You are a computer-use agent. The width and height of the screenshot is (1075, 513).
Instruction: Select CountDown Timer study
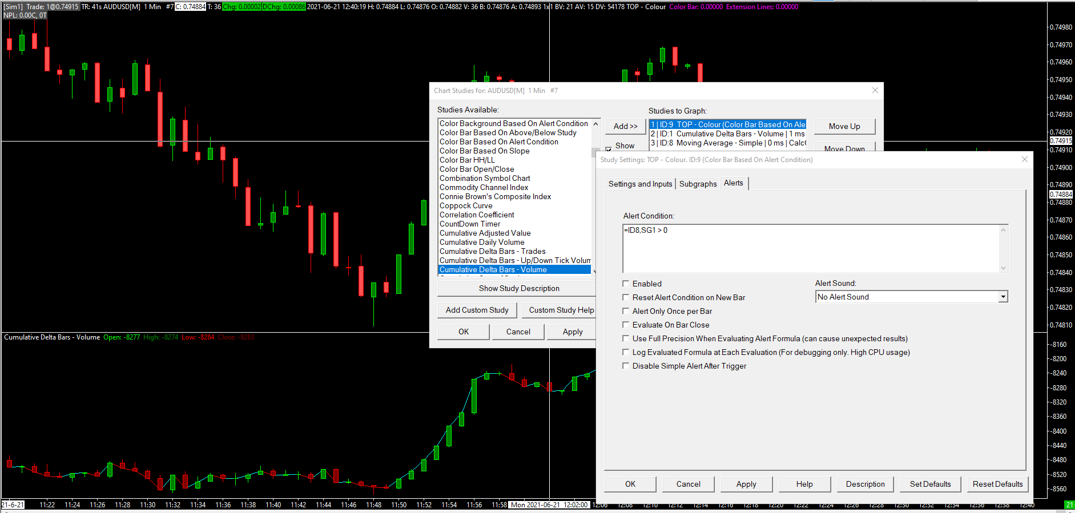(514, 224)
